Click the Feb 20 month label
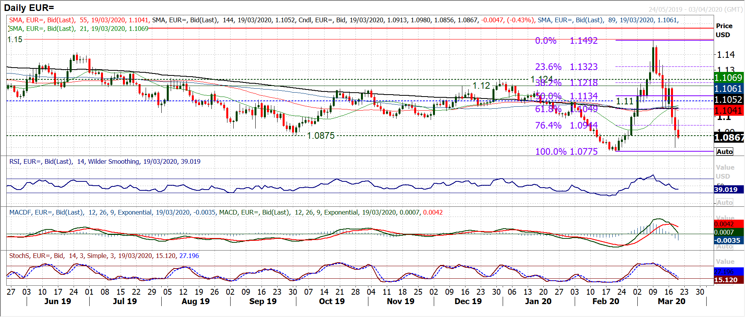This screenshot has height=317, width=745. pyautogui.click(x=606, y=301)
